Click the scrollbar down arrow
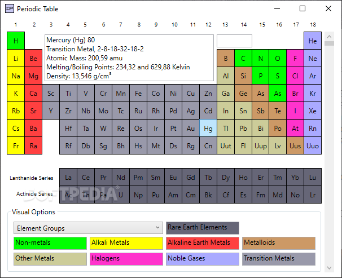 click(330, 268)
